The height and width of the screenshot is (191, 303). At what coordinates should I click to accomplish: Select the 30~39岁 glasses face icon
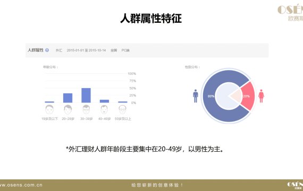coord(86,109)
